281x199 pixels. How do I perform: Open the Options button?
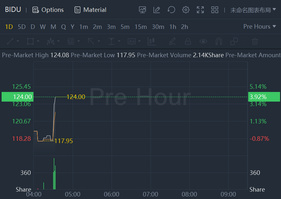tap(48, 10)
